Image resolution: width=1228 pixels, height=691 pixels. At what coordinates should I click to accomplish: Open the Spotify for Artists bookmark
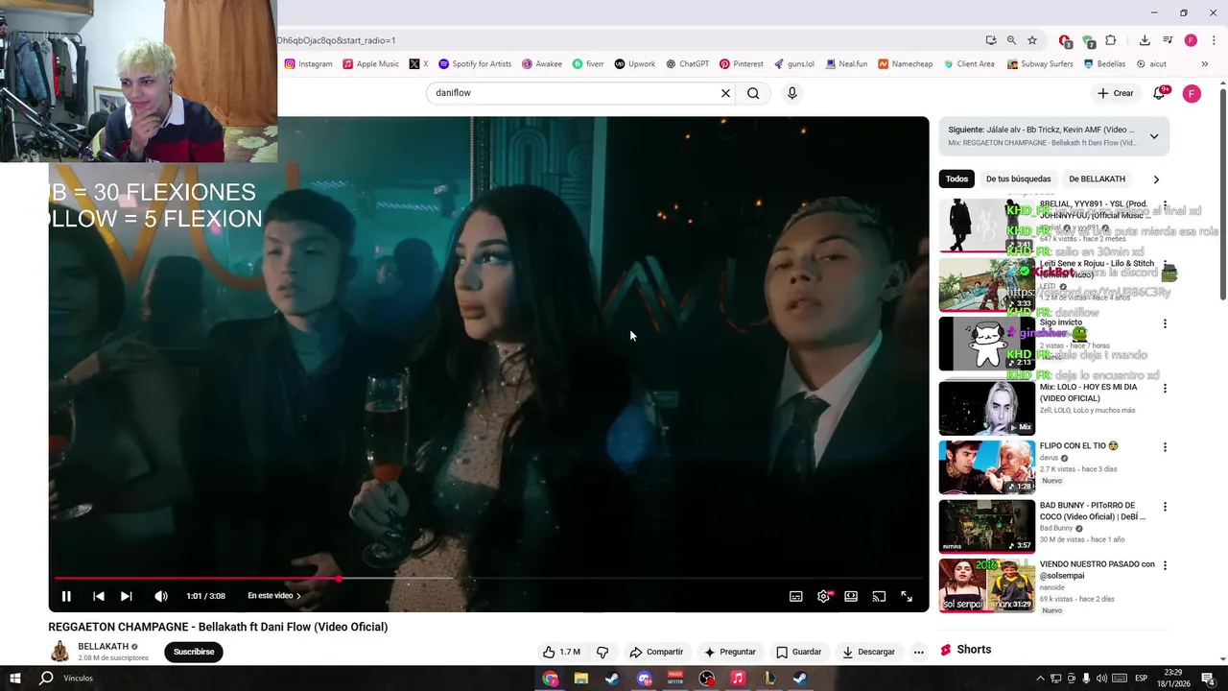(475, 64)
